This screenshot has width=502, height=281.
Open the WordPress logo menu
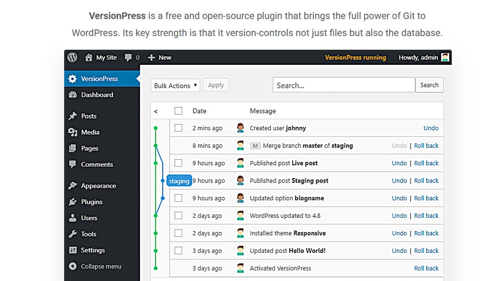(72, 57)
